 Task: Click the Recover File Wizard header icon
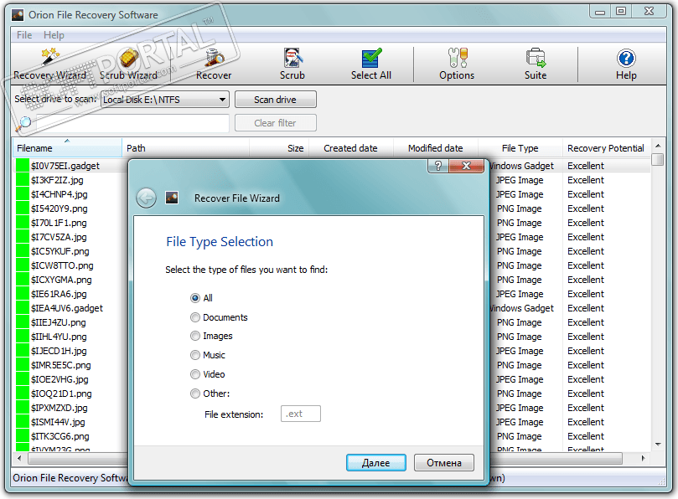click(x=172, y=198)
